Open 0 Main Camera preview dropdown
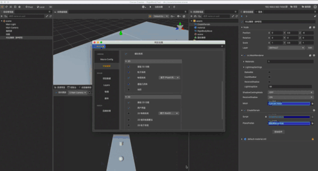Viewport: 318px width, 171px height. click(78, 93)
